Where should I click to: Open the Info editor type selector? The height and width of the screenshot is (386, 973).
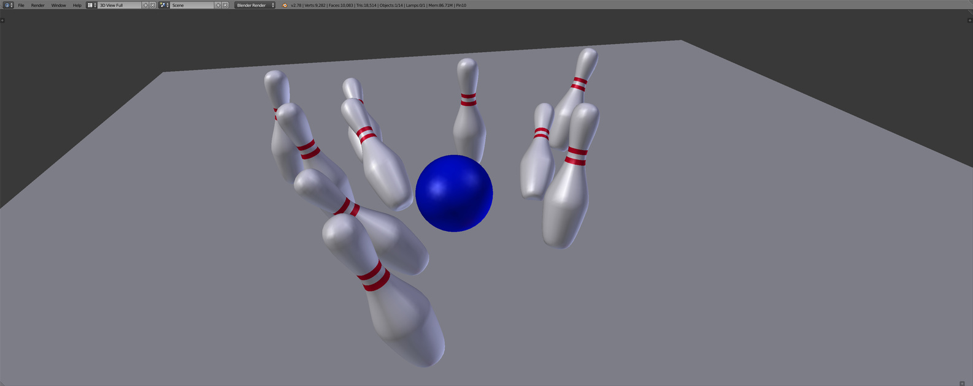pyautogui.click(x=7, y=5)
